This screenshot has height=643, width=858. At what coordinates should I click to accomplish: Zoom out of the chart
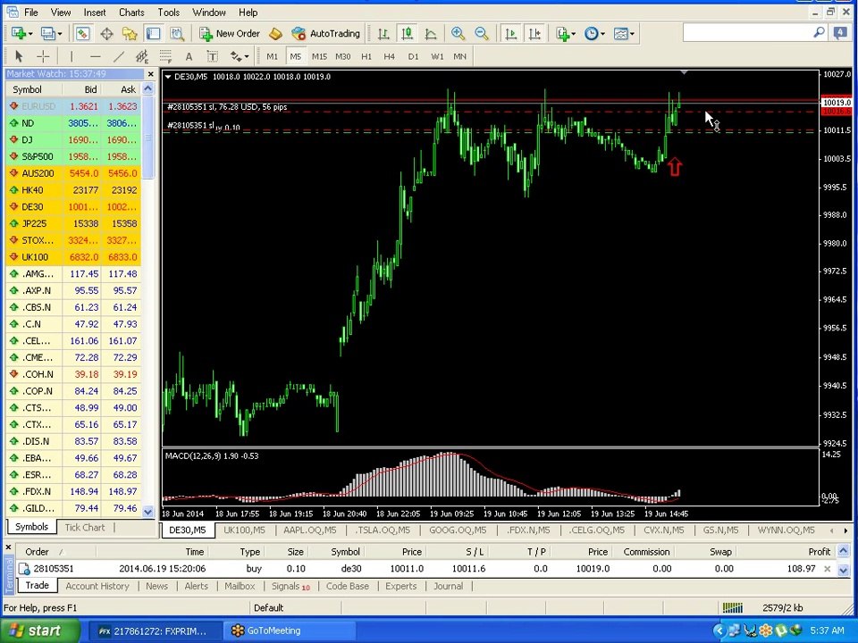pyautogui.click(x=482, y=33)
